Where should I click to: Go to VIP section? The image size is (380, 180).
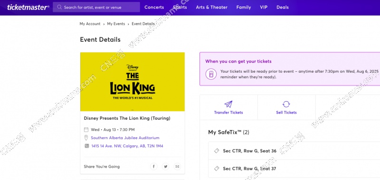click(264, 7)
